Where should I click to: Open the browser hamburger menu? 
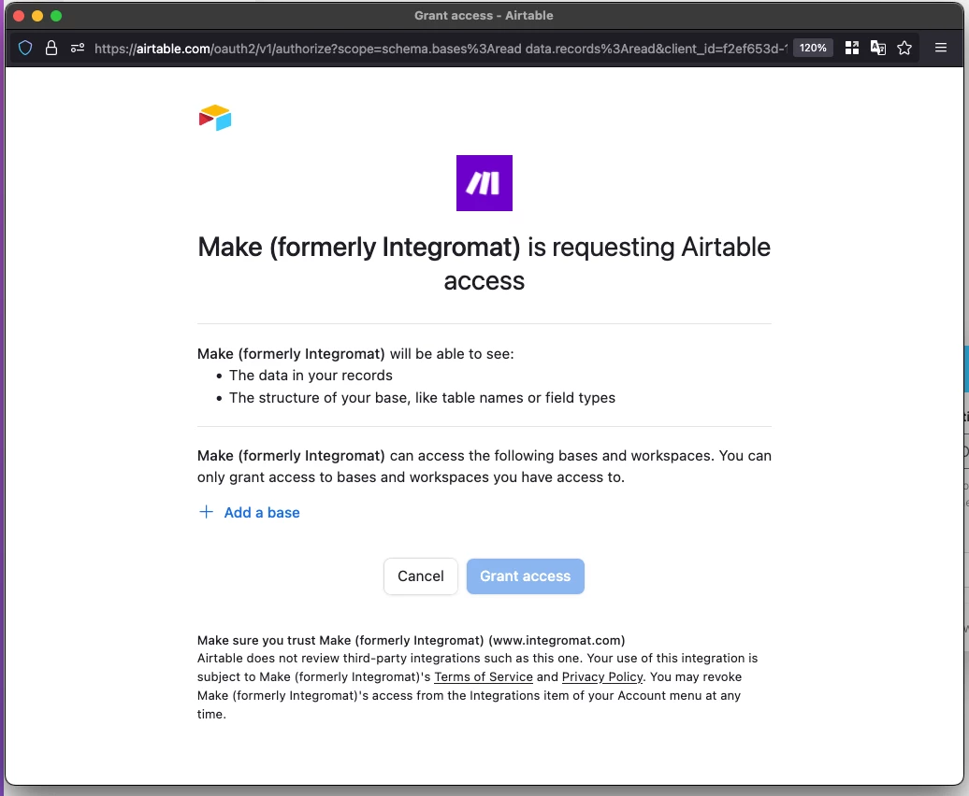click(x=941, y=49)
